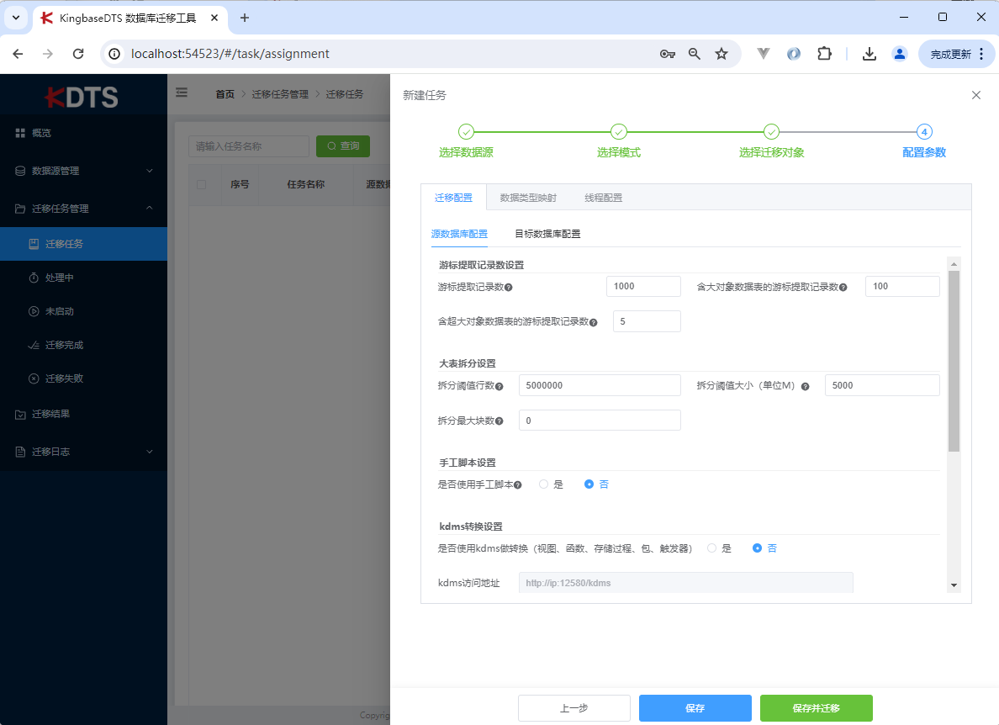
Task: Switch to 数据类型映射 tab
Action: point(528,198)
